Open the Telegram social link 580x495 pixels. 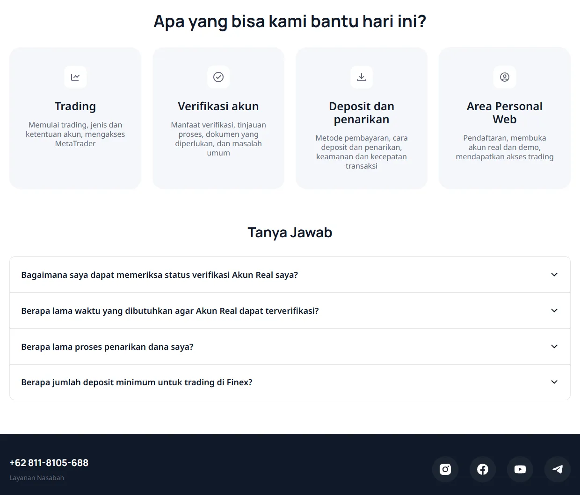558,469
